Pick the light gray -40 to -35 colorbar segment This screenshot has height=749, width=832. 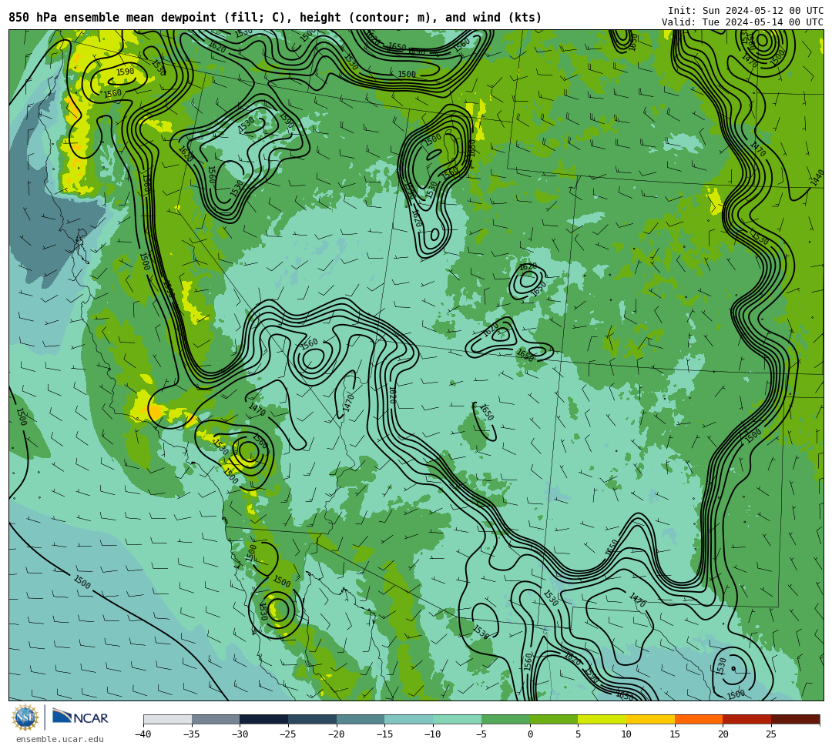coord(168,719)
